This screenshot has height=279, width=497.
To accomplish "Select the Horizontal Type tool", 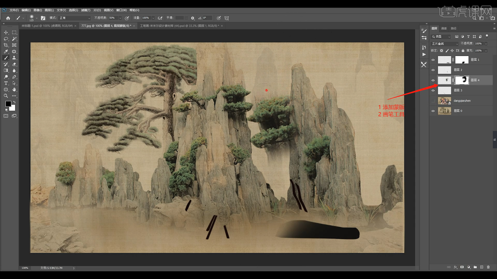I will 6,83.
